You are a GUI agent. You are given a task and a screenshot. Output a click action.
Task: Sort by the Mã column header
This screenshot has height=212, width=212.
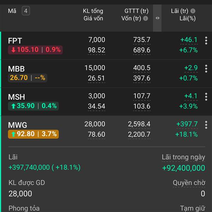[x=12, y=11]
